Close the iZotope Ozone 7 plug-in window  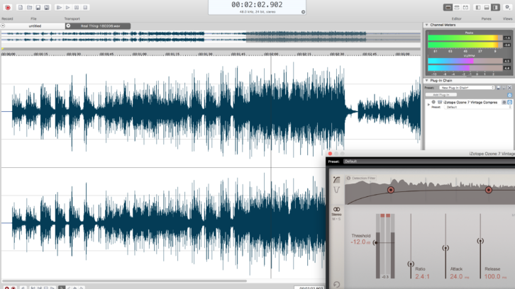[330, 154]
